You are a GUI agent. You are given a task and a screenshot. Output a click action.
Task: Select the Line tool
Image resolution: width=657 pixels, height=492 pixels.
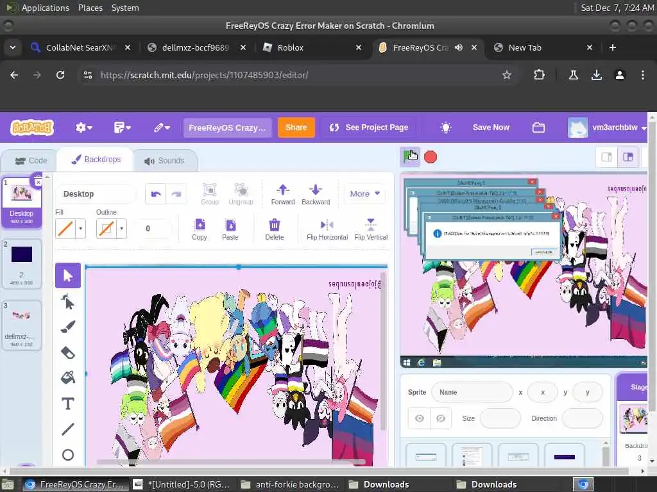(x=68, y=429)
